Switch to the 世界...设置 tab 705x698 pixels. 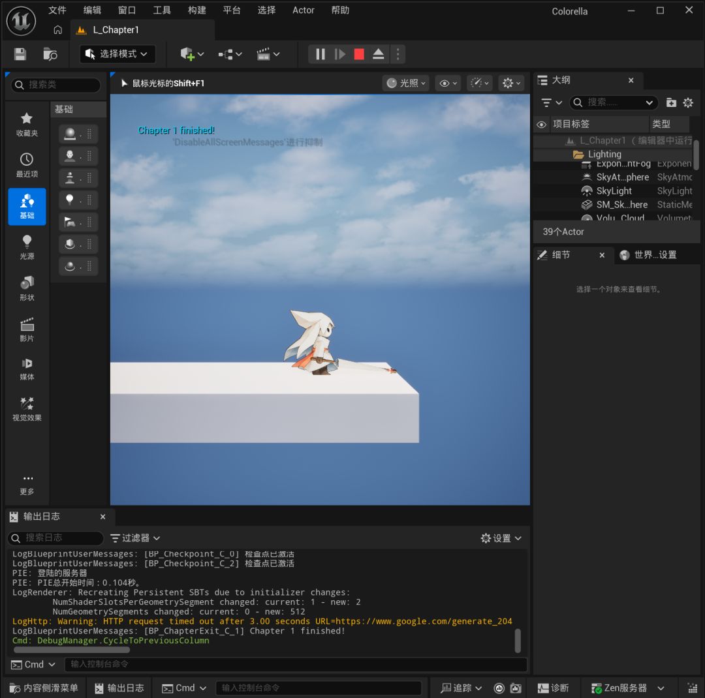tap(649, 255)
